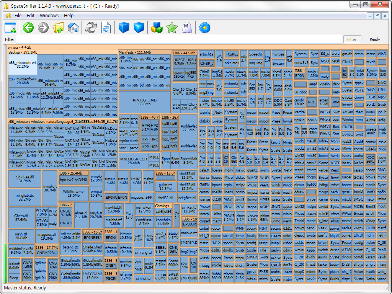Go back with the green arrow

click(28, 28)
